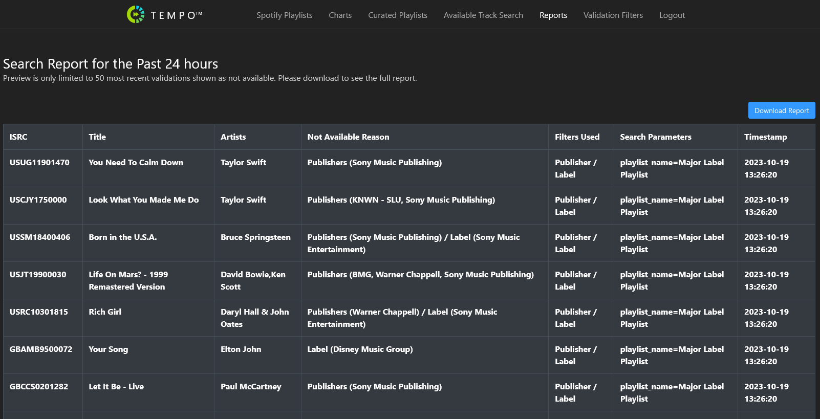This screenshot has height=419, width=820.
Task: Open Curated Playlists from navigation
Action: [397, 15]
